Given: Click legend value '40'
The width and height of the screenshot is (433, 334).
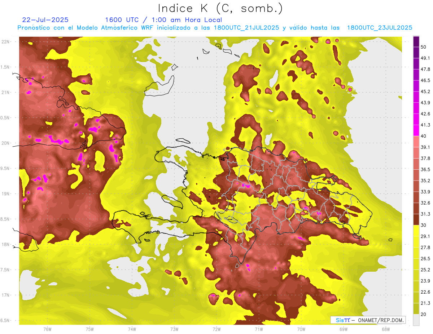Looking at the screenshot, I should click(x=423, y=136).
